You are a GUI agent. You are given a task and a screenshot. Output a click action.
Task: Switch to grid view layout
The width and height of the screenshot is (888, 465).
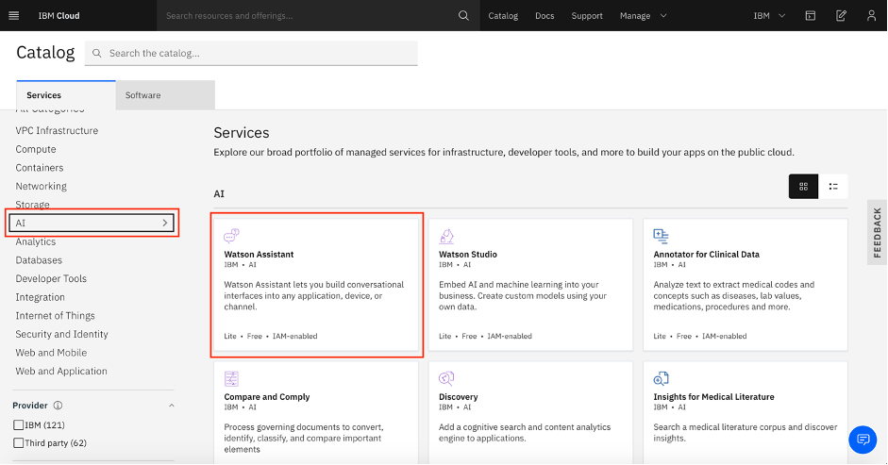(803, 187)
